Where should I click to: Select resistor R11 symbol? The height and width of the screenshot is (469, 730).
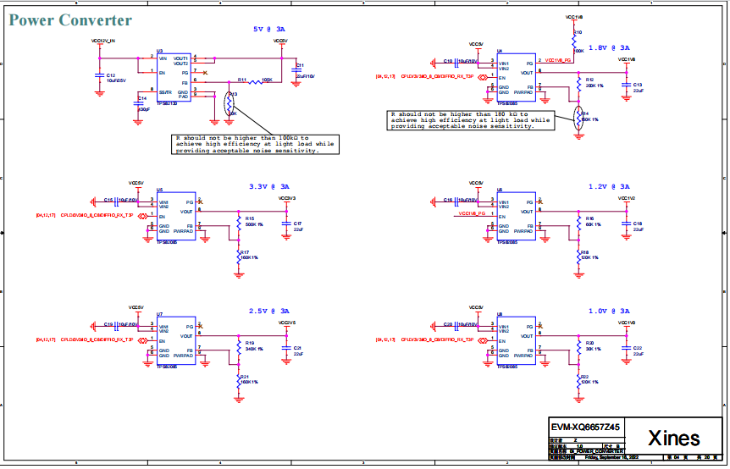click(255, 82)
